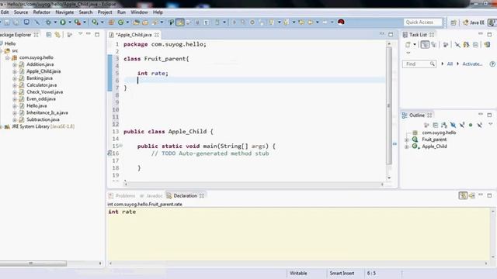This screenshot has height=279, width=497.
Task: Expand Addition.java in Package Explorer
Action: coord(15,64)
